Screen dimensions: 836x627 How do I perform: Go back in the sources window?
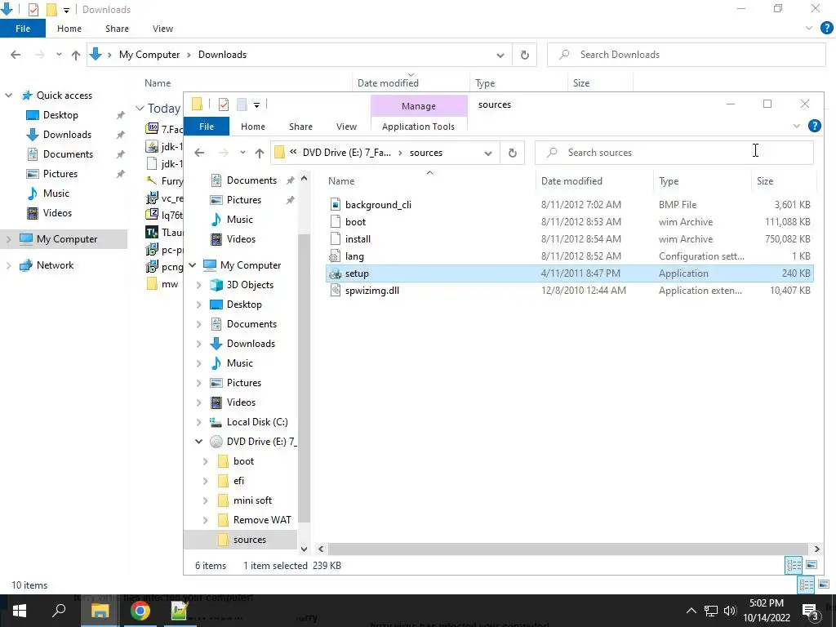point(199,153)
